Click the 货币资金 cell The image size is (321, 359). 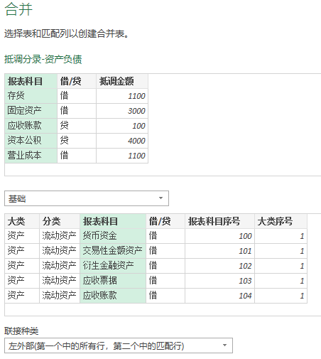tap(113, 236)
